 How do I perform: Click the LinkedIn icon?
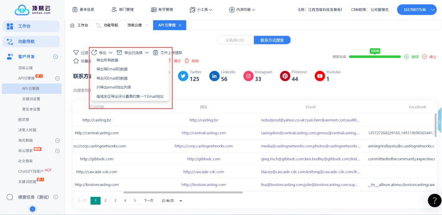click(x=215, y=76)
